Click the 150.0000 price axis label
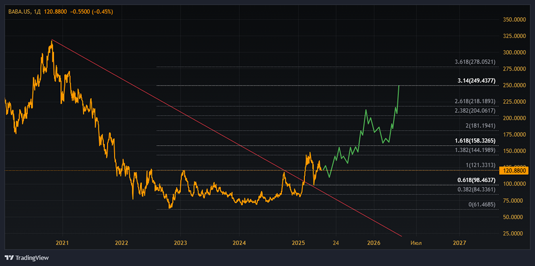The height and width of the screenshot is (266, 535). tap(515, 151)
